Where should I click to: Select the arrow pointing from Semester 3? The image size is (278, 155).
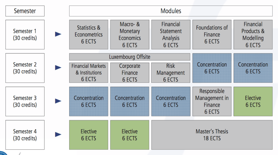click(x=58, y=101)
